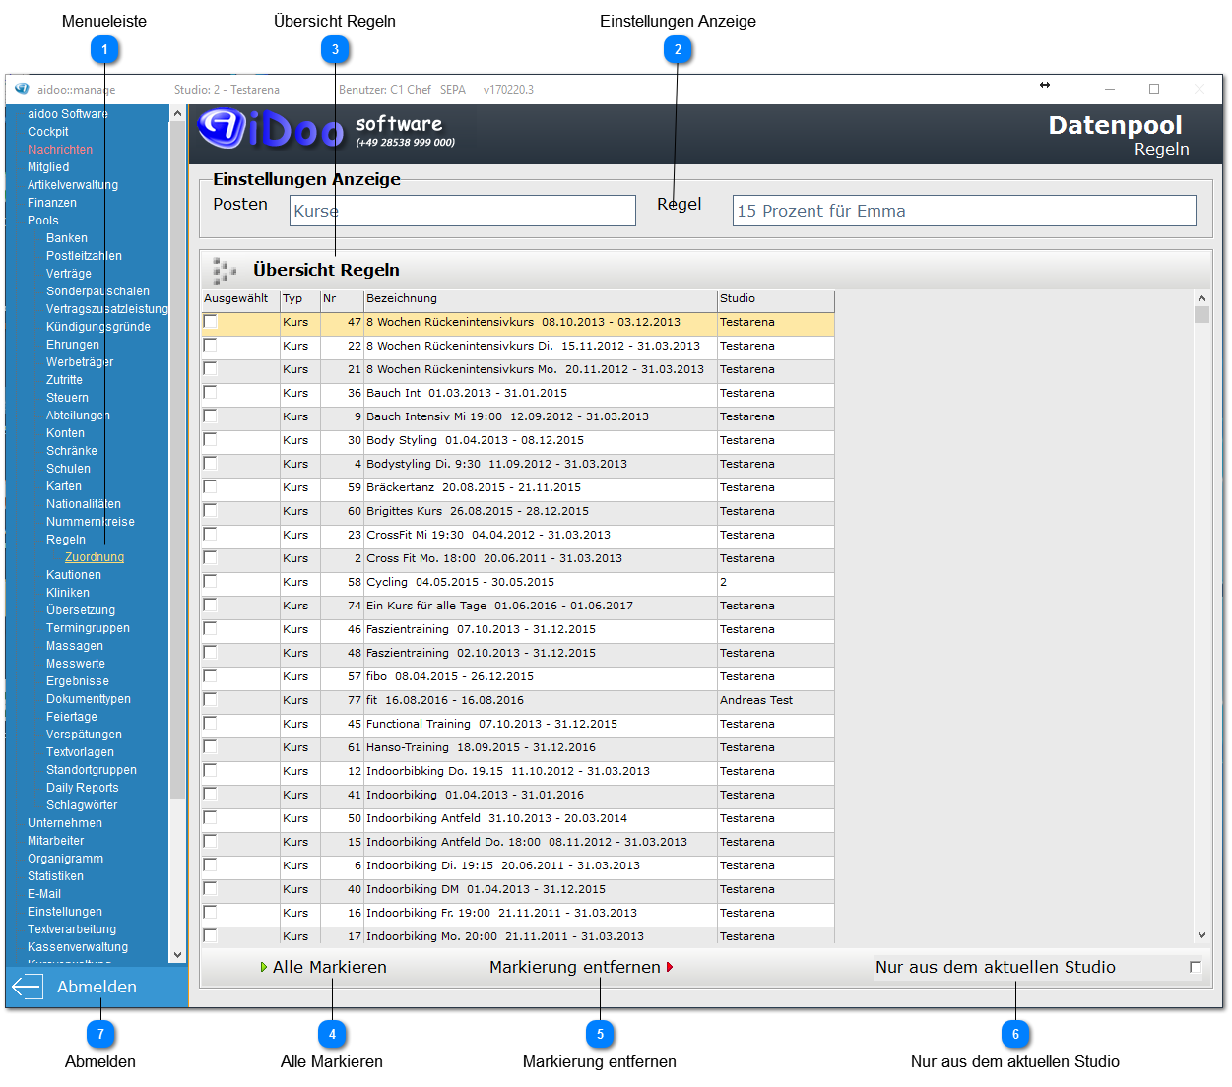1232x1087 pixels.
Task: Click sidebar scrollbar down arrow
Action: [x=177, y=954]
